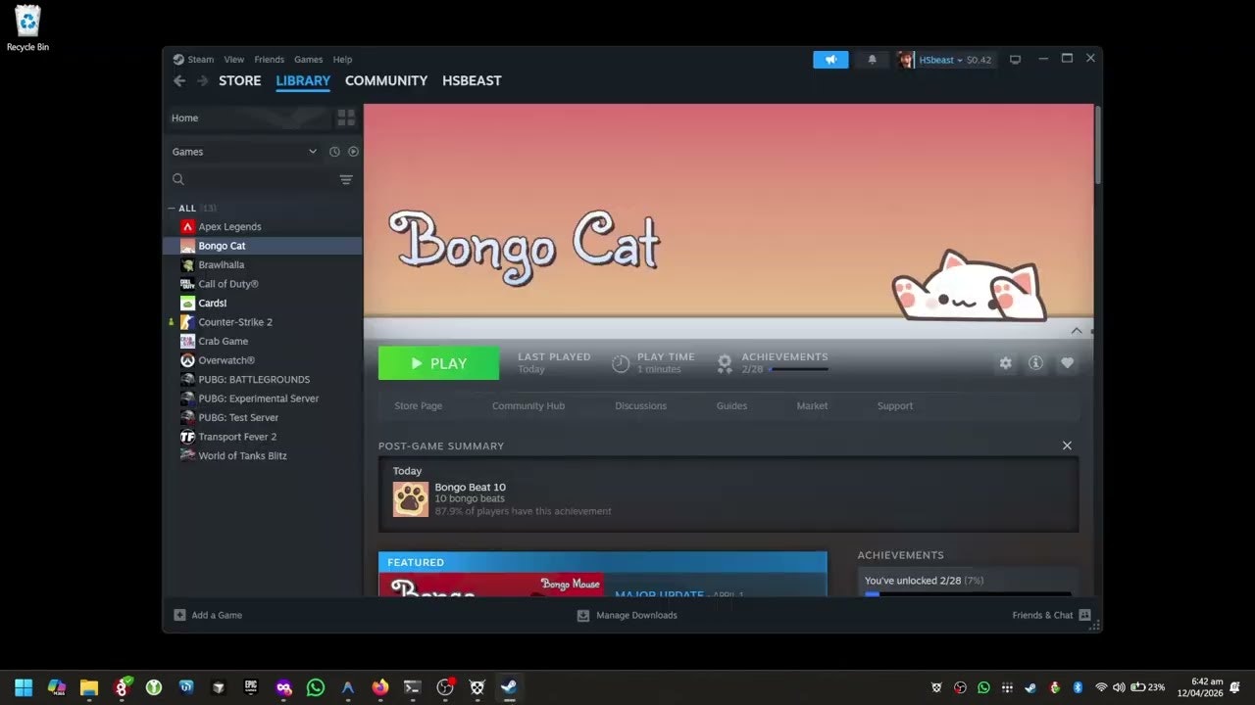Image resolution: width=1255 pixels, height=705 pixels.
Task: Open the Friends menu
Action: click(x=269, y=60)
